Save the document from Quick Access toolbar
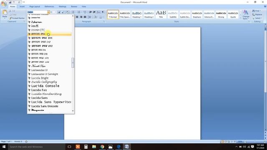This screenshot has height=150, width=267. click(x=10, y=2)
